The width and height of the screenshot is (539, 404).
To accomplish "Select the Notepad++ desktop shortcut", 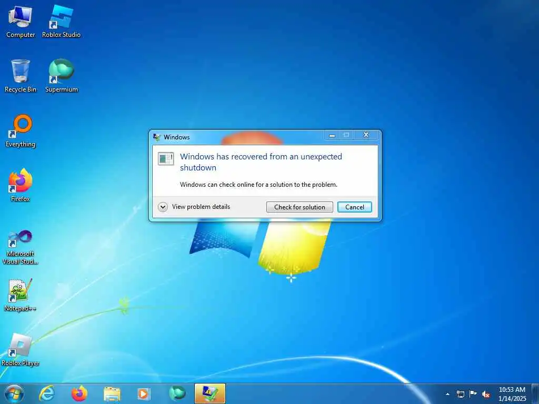I will pyautogui.click(x=20, y=295).
